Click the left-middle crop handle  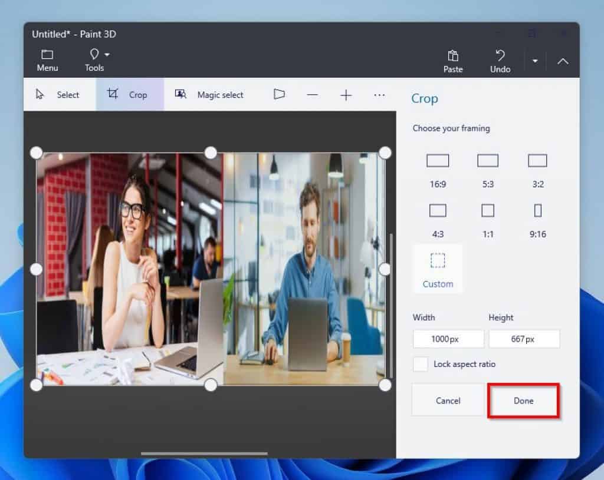coord(36,269)
